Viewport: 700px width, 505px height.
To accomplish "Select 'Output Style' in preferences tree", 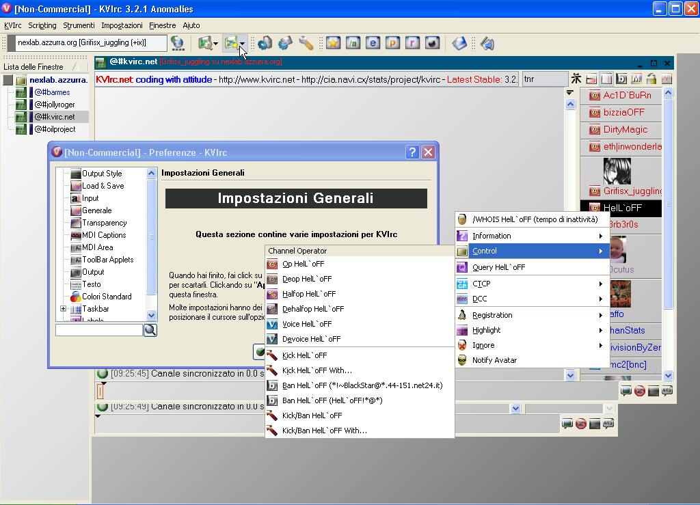I will [102, 174].
